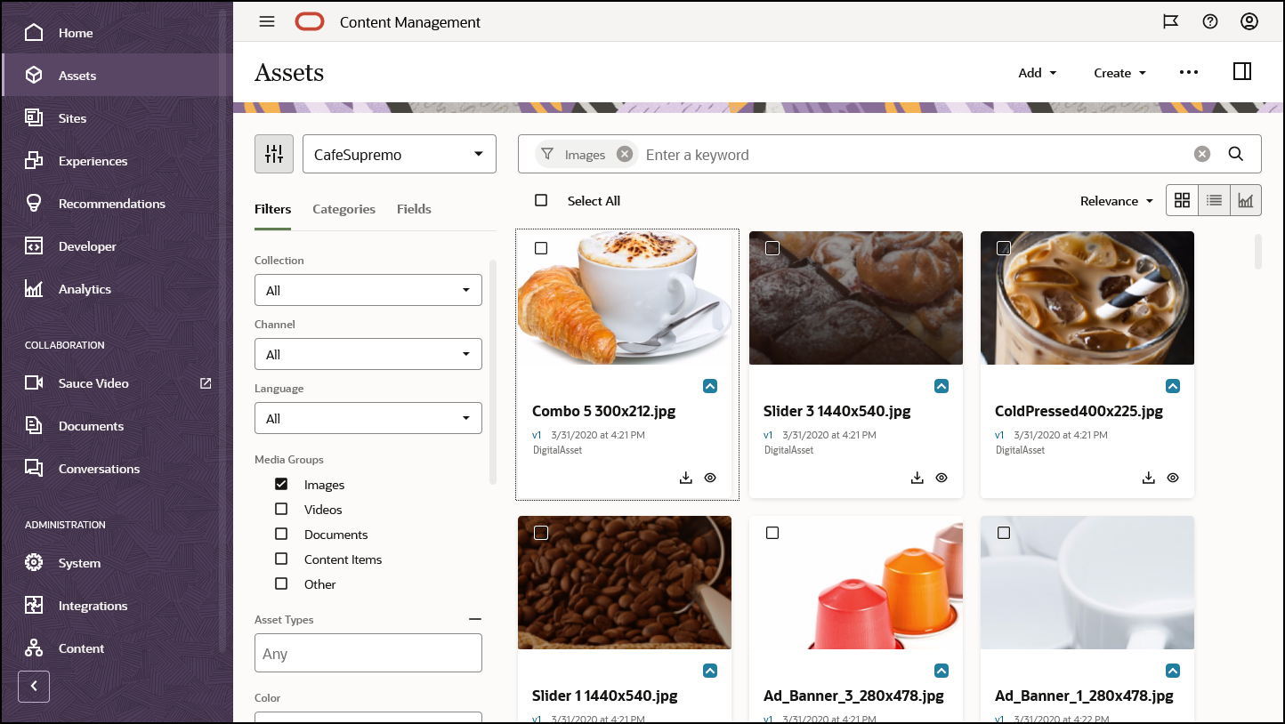Switch to grid view
The image size is (1285, 724).
[x=1182, y=200]
